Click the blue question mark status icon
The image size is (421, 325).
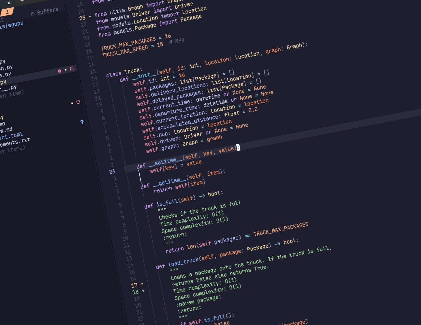82,122
